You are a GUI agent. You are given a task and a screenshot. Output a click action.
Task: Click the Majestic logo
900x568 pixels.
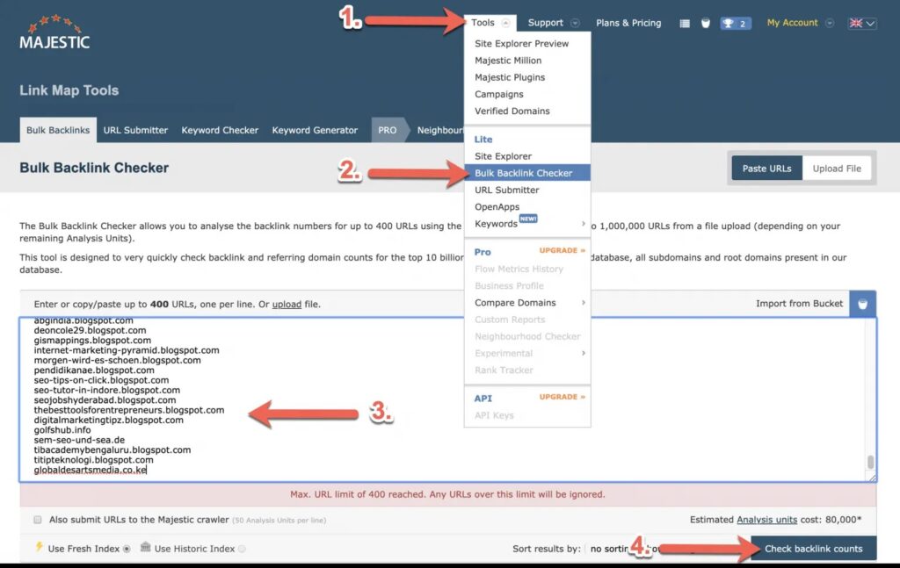coord(54,32)
